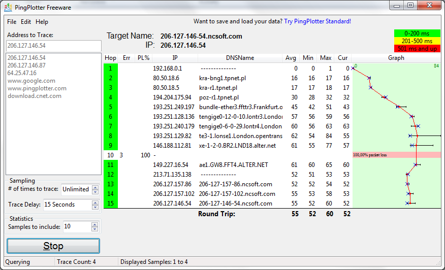Image resolution: width=445 pixels, height=270 pixels.
Task: Decrease the number of times to trace
Action: point(96,192)
